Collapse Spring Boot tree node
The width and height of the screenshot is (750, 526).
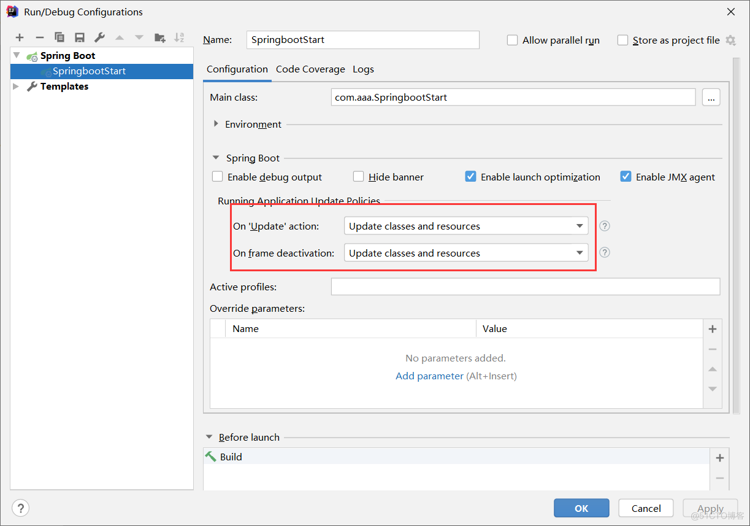17,55
